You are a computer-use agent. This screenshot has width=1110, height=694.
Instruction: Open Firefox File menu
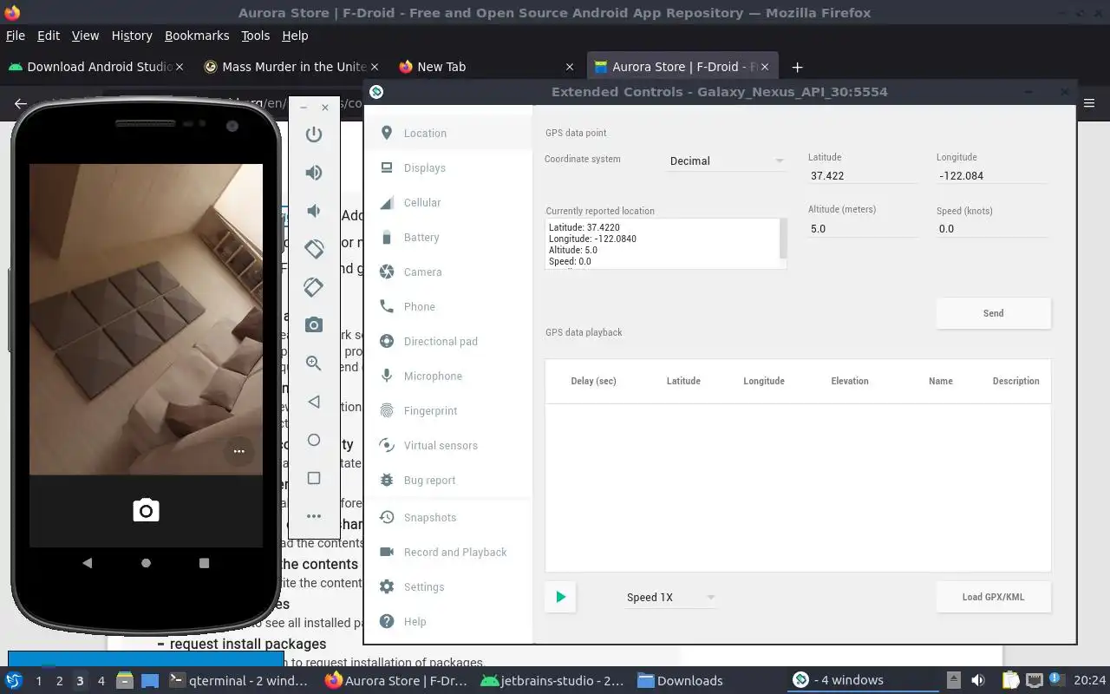coord(15,36)
